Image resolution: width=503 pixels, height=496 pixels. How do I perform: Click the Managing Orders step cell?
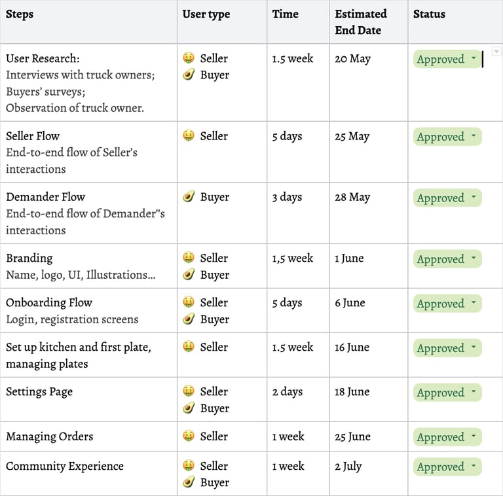88,436
